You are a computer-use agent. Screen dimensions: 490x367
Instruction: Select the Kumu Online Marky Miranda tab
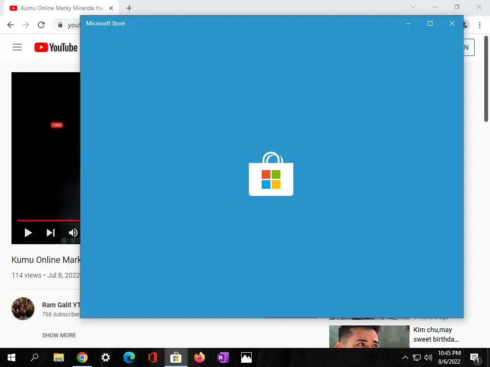point(62,8)
